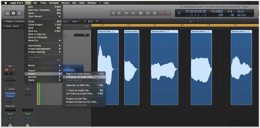Viewport: 260px width, 128px height.
Task: Click Read automation on Vocal channel
Action: 10,114
